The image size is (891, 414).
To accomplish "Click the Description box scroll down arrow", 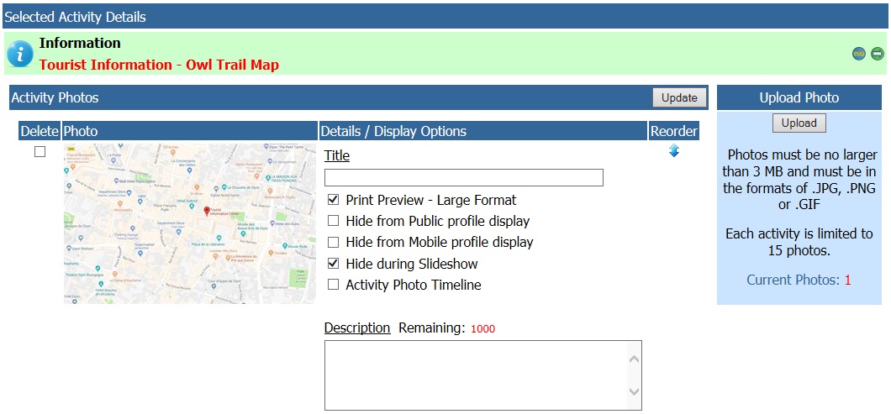I will [634, 391].
